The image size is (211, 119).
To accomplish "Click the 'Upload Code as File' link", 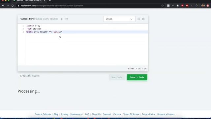I will coord(30,76).
